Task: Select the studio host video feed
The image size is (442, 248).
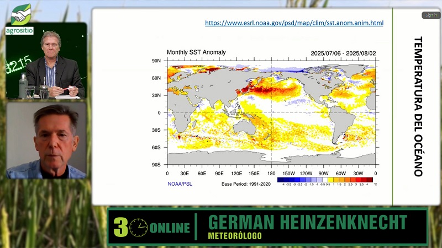Action: click(x=46, y=61)
